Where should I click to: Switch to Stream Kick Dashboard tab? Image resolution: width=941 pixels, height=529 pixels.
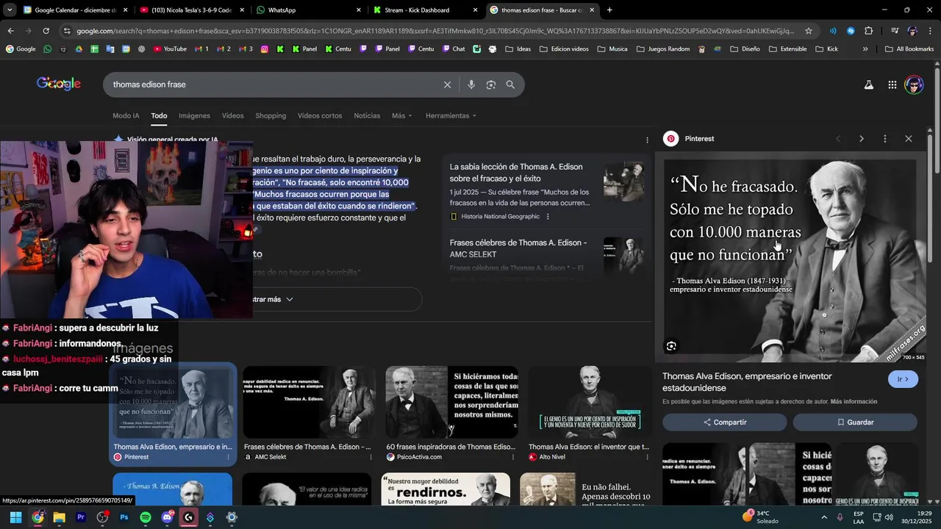(x=425, y=10)
